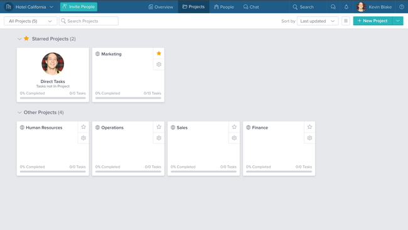Star the Operations project
Screen dimensions: 408x230
coord(159,127)
